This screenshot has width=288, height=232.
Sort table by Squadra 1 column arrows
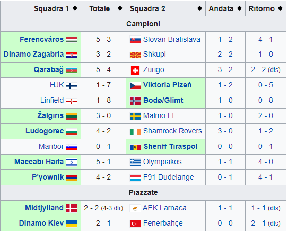point(75,8)
